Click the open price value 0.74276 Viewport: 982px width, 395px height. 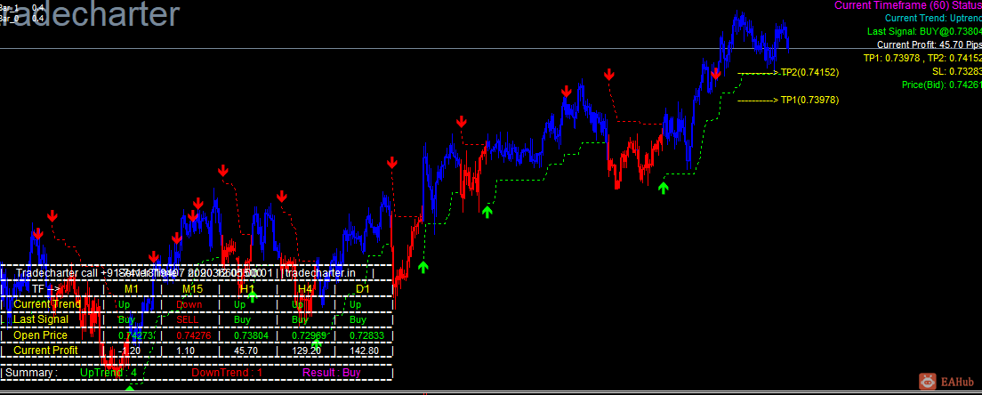(193, 335)
